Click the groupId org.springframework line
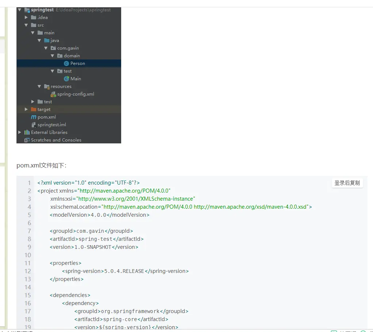Image resolution: width=373 pixels, height=332 pixels. pos(131,311)
